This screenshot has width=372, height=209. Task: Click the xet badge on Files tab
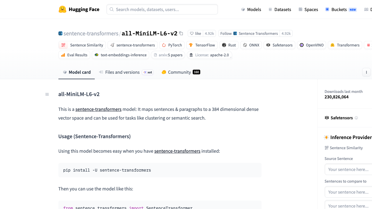click(x=148, y=72)
